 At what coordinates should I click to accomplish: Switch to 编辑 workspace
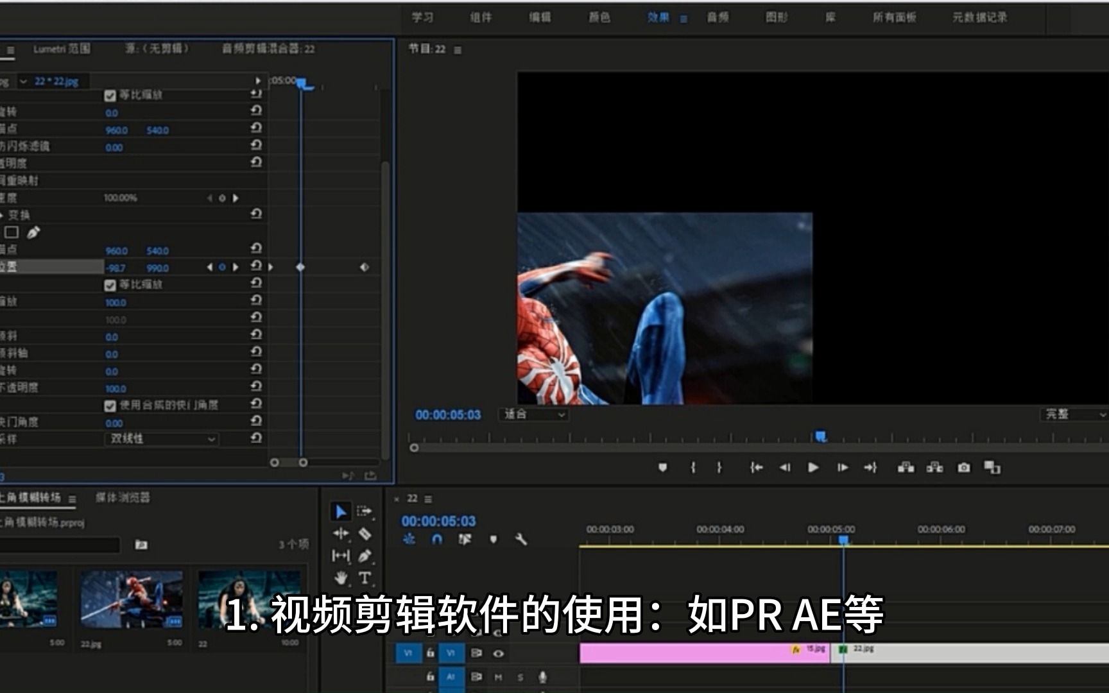[x=540, y=17]
